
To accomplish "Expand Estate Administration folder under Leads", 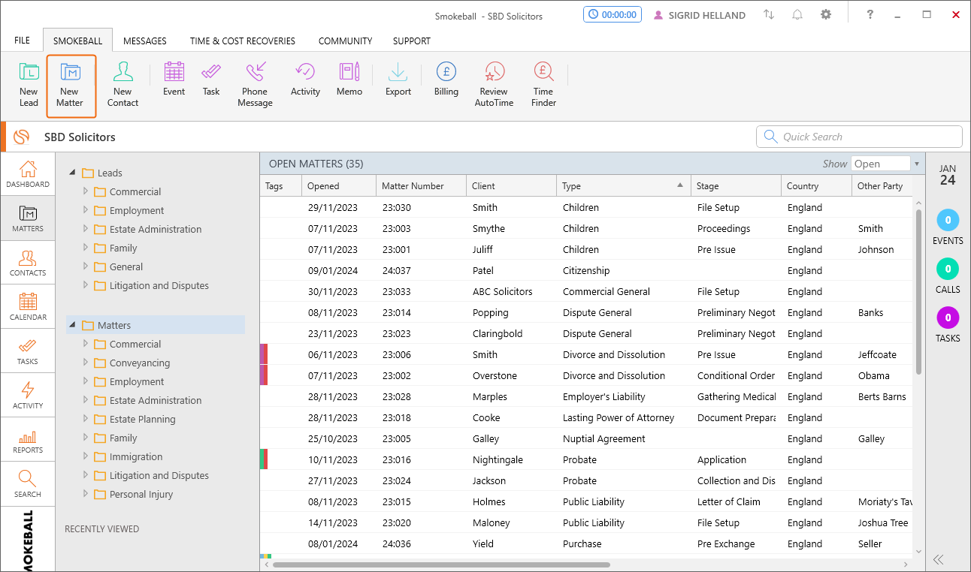I will tap(86, 229).
